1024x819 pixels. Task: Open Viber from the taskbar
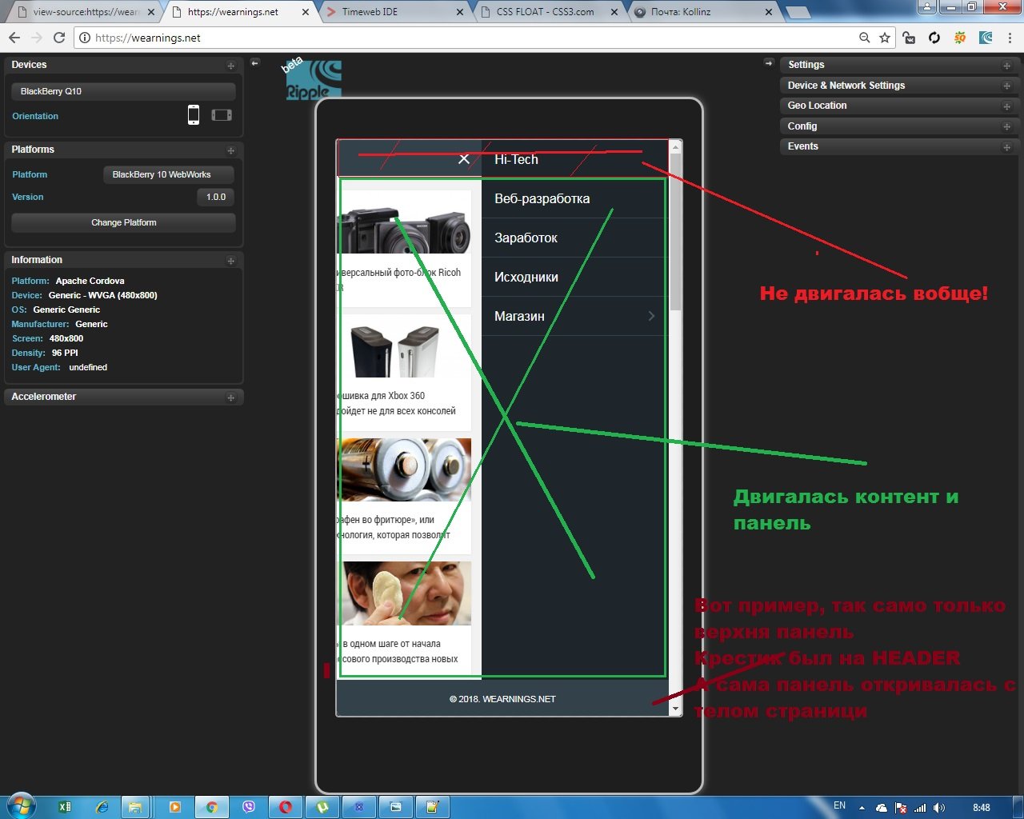coord(249,807)
